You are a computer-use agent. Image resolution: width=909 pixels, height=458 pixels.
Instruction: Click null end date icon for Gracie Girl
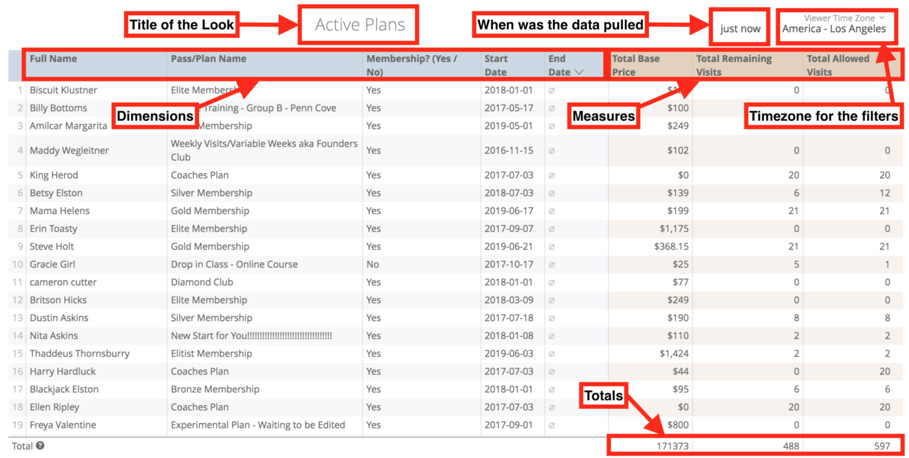point(551,265)
